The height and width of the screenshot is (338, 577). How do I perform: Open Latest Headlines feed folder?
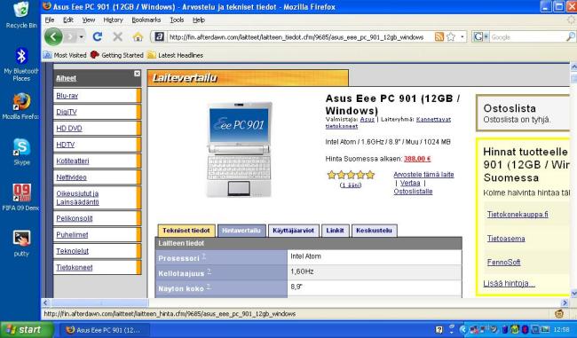pos(175,55)
